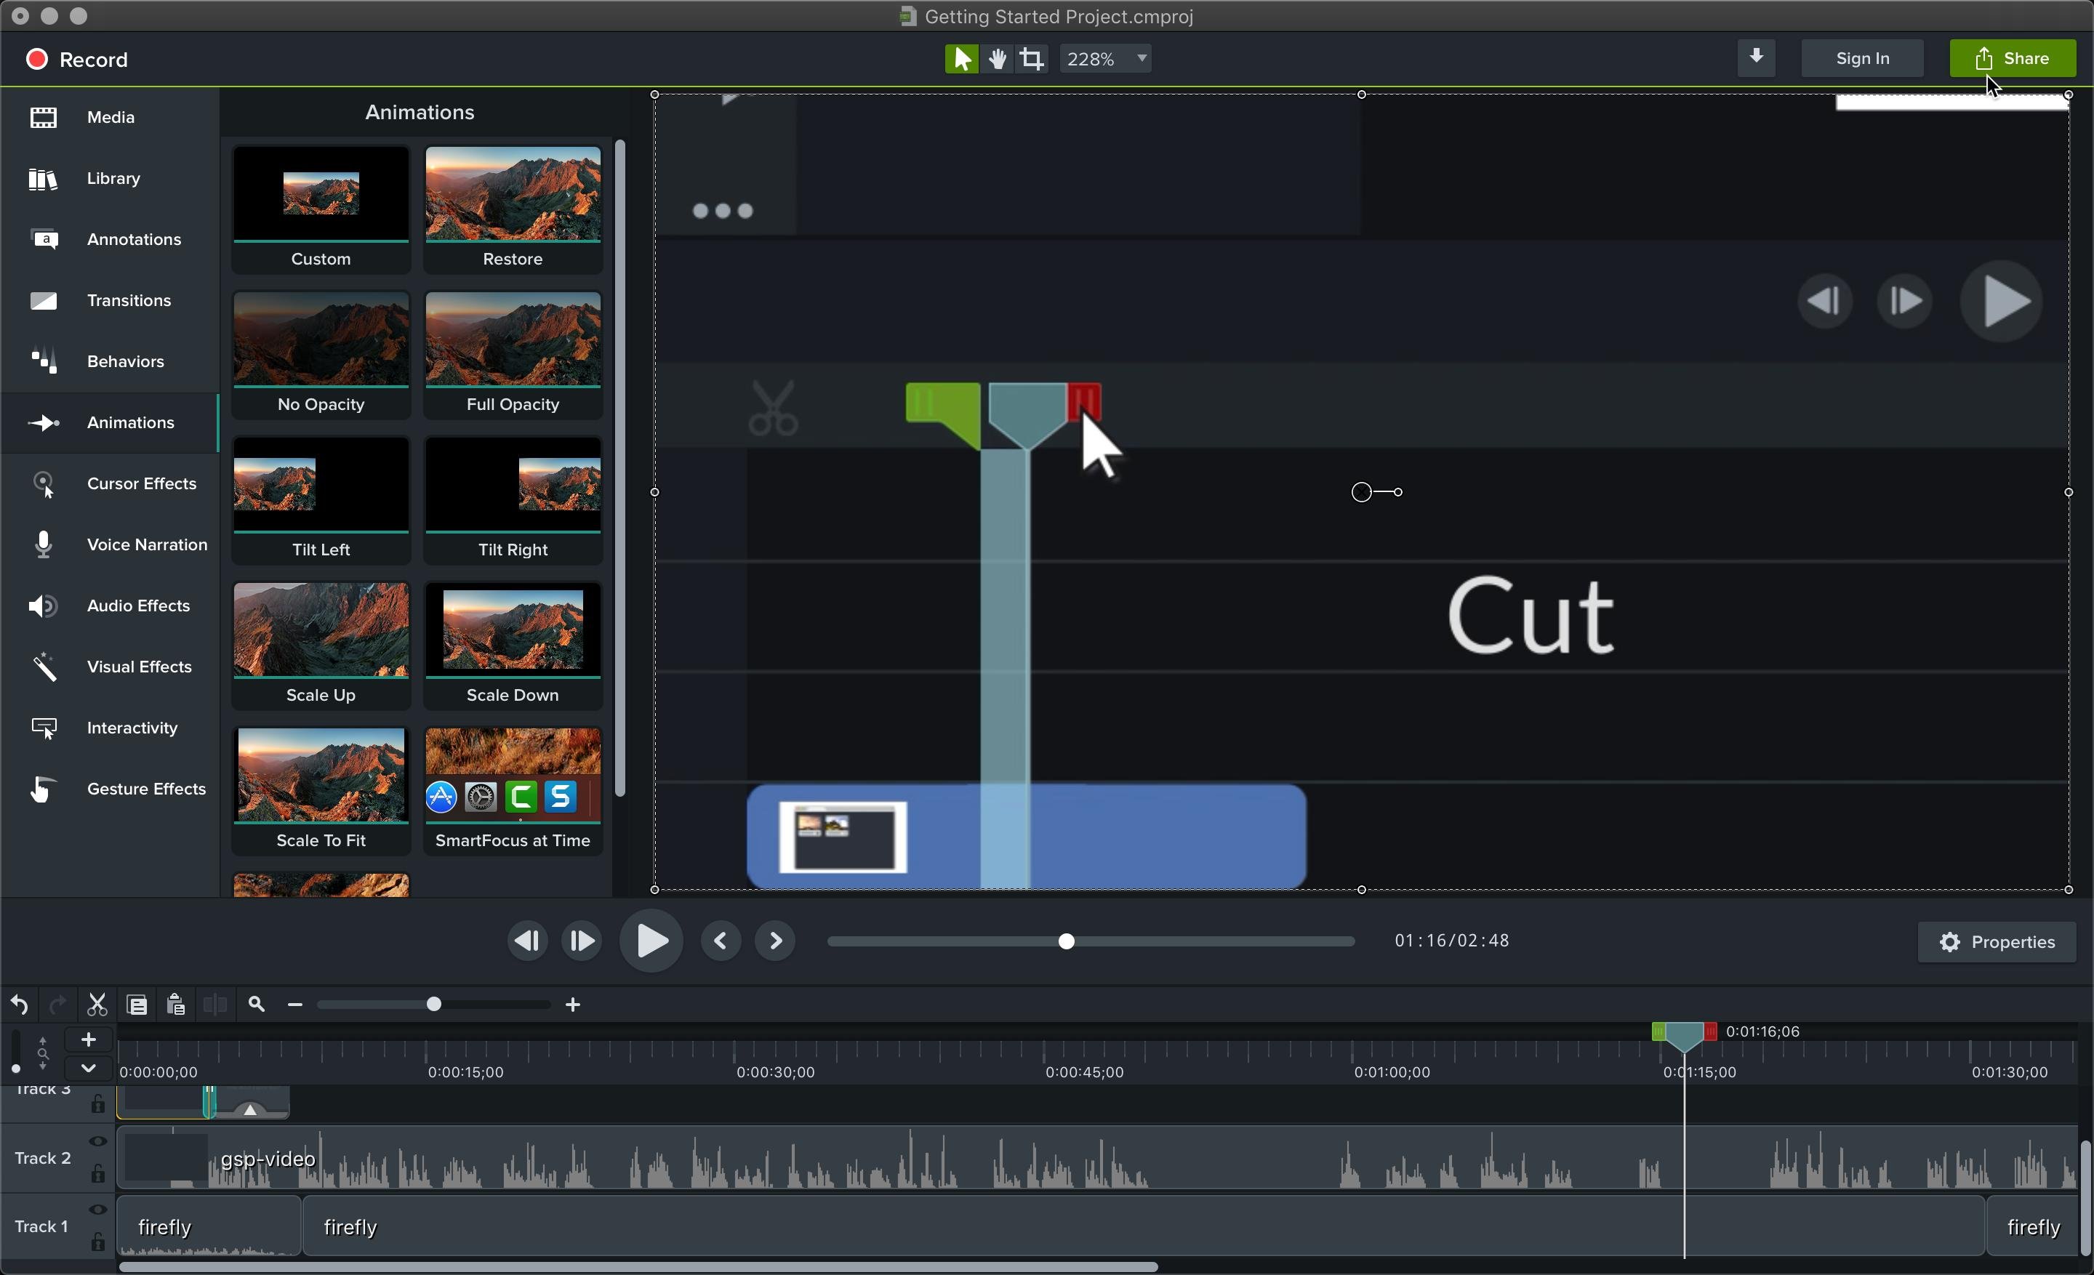Lock Track 2 with its padlock icon
This screenshot has height=1275, width=2094.
click(97, 1175)
